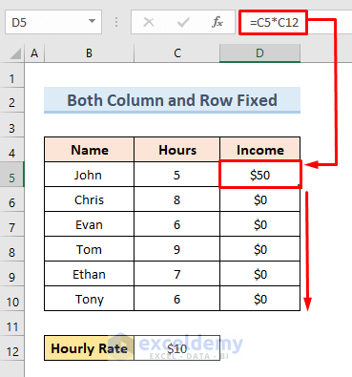Click the 'Both Column and Row Fixed' title cell
The width and height of the screenshot is (352, 377).
(x=172, y=100)
